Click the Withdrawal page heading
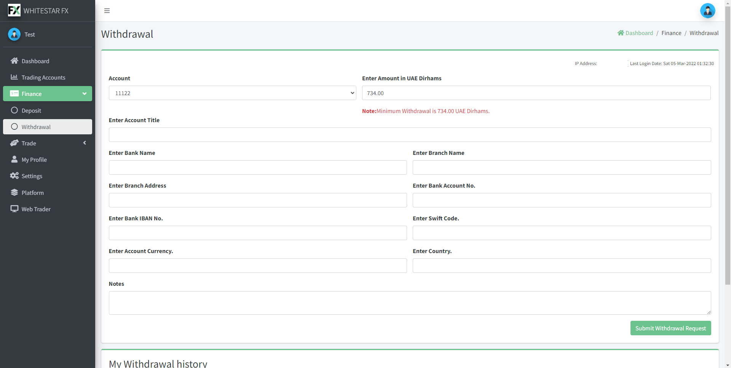731x368 pixels. (127, 34)
